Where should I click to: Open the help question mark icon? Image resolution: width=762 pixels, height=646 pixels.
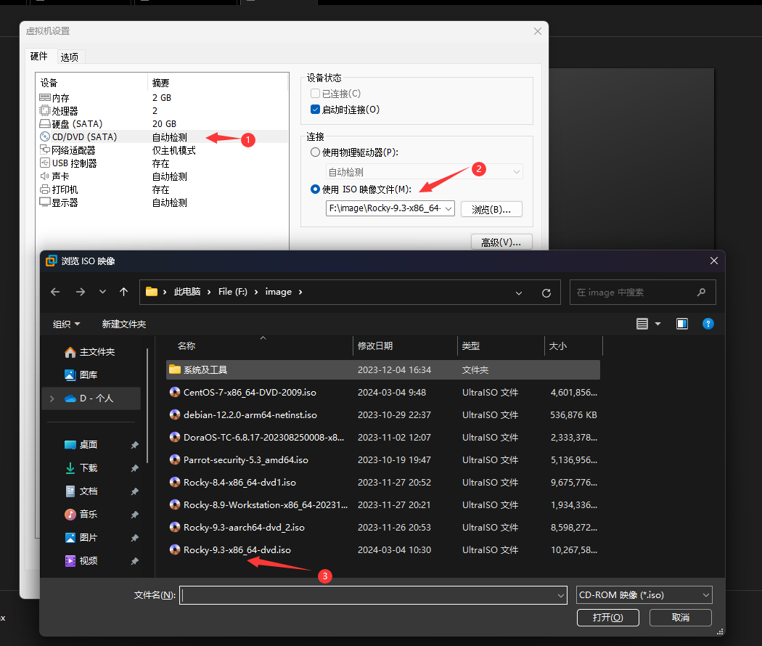click(708, 324)
